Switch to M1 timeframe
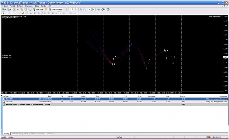Image resolution: width=229 pixels, height=139 pixels. (45, 13)
